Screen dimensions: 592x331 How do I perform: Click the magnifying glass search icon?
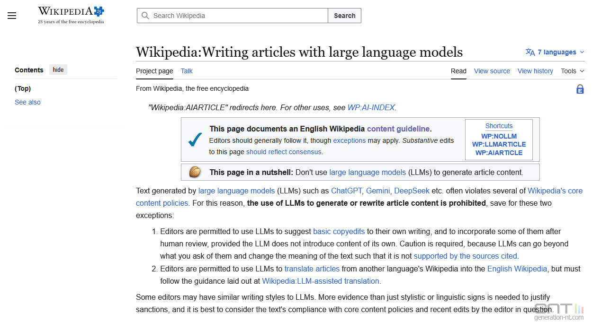(x=145, y=16)
